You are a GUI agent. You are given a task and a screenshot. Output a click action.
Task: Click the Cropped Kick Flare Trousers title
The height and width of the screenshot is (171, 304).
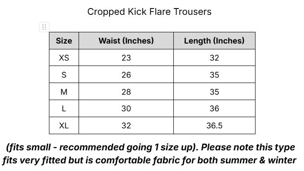[x=149, y=12]
